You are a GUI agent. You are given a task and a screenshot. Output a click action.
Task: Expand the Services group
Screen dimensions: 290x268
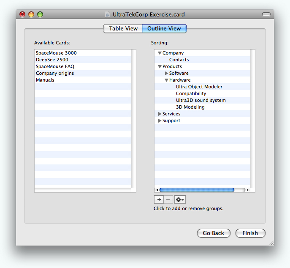pyautogui.click(x=160, y=114)
